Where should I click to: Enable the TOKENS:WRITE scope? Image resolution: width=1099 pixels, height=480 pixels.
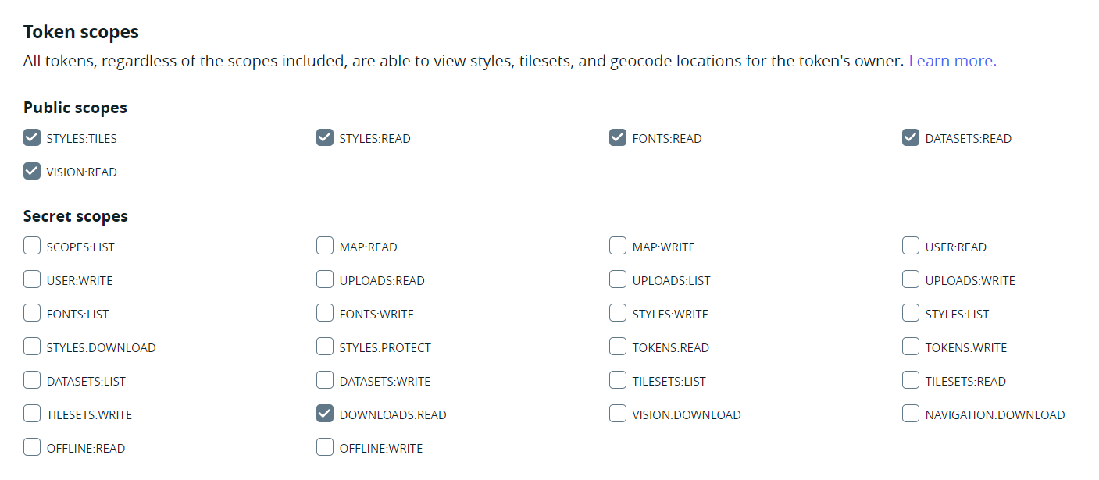coord(911,347)
